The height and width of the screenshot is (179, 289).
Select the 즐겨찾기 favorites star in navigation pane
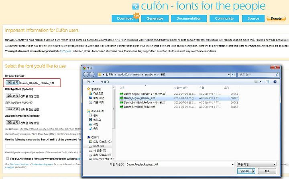coord(88,89)
